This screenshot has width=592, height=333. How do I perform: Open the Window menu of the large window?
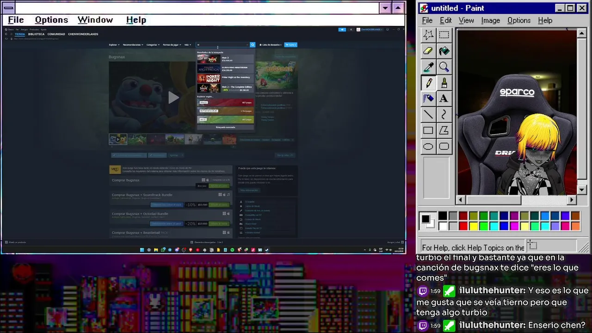tap(95, 20)
